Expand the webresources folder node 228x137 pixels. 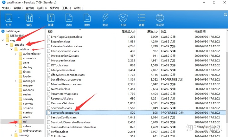click(16, 131)
